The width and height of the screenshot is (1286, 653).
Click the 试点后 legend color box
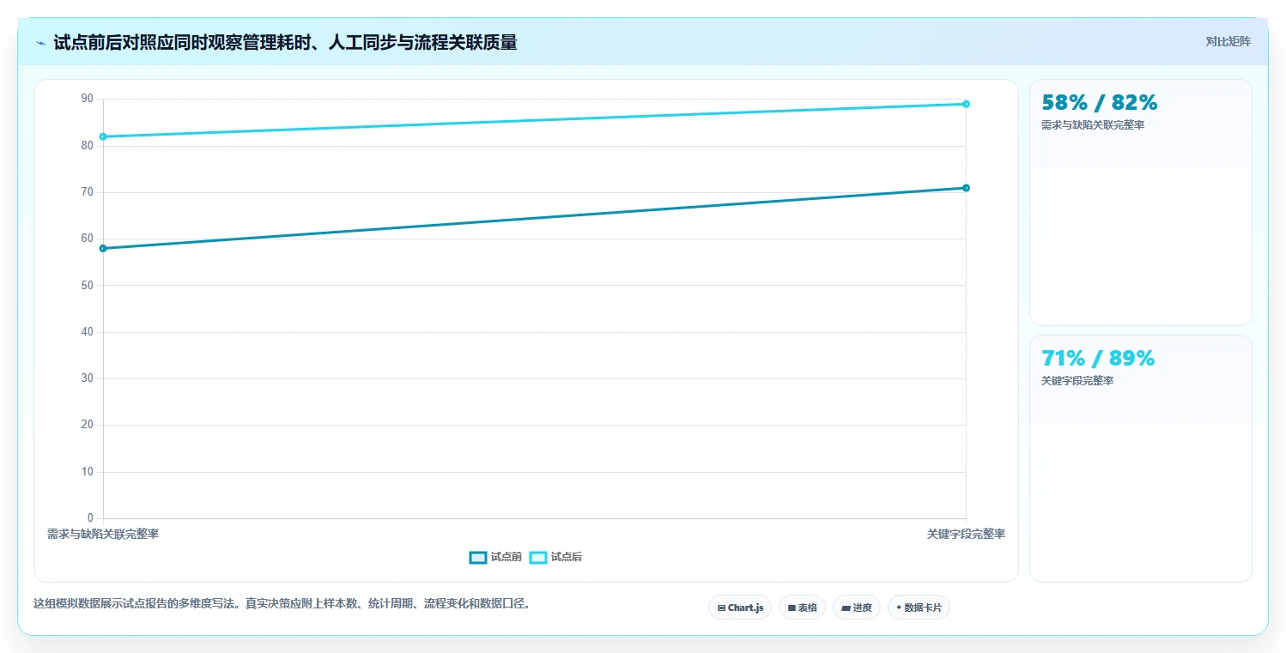(538, 557)
